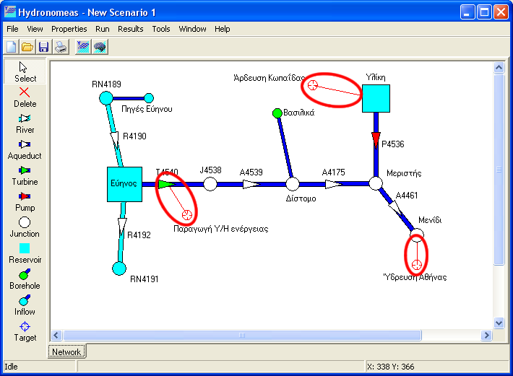Select the R4192 river arrow
This screenshot has height=376, width=513.
tap(122, 227)
